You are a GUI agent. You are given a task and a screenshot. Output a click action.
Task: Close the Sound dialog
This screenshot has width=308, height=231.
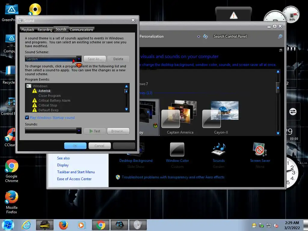pos(133,20)
